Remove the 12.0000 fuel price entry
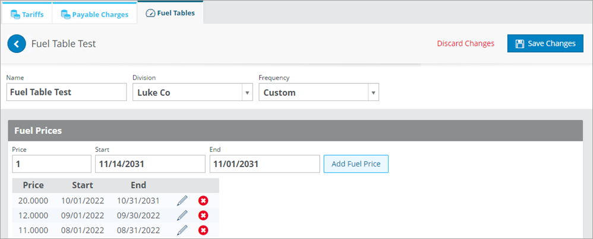593x239 pixels. pyautogui.click(x=203, y=216)
